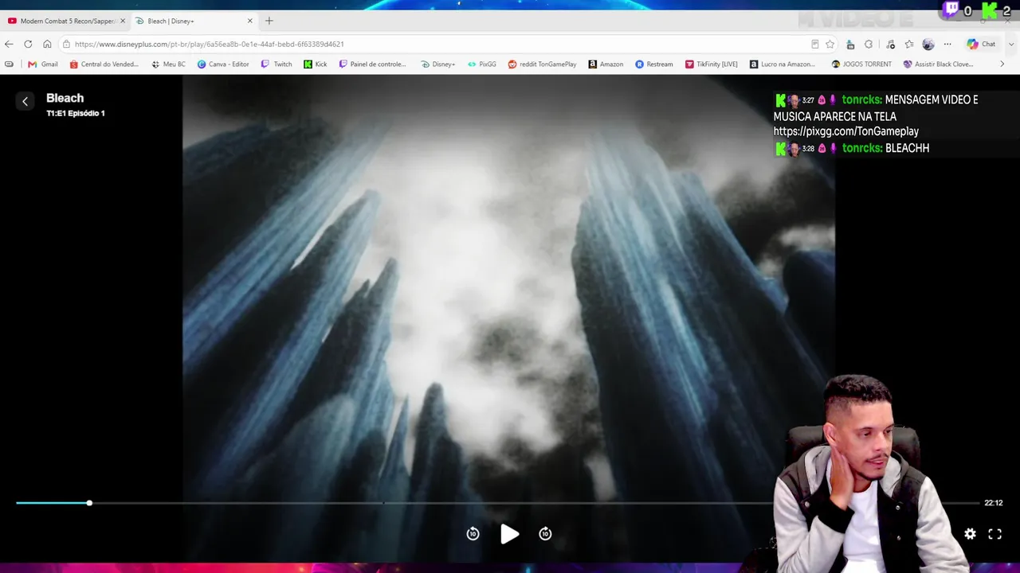Viewport: 1020px width, 573px height.
Task: Click the T1:E1 Episódio 1 subtitle
Action: (x=76, y=113)
